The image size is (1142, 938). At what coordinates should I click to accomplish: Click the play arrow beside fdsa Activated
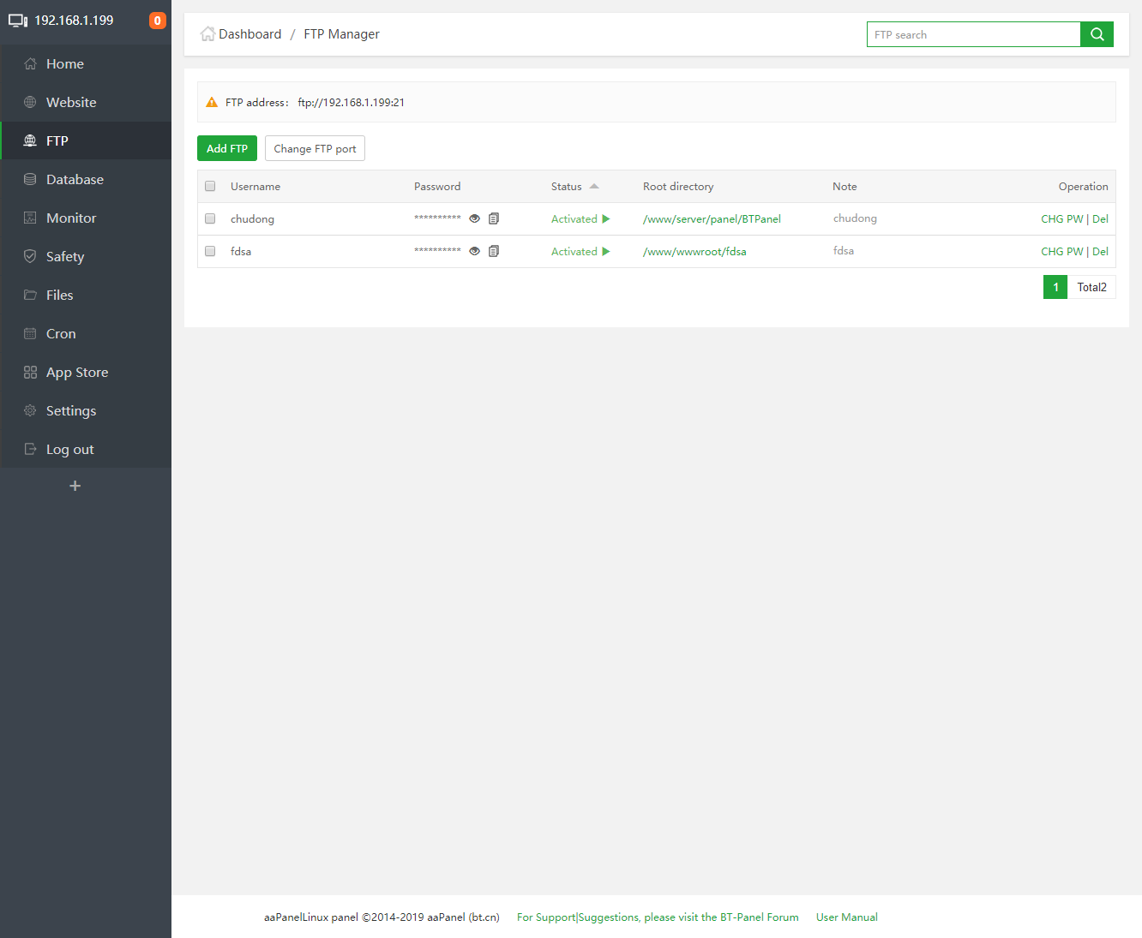(x=606, y=252)
